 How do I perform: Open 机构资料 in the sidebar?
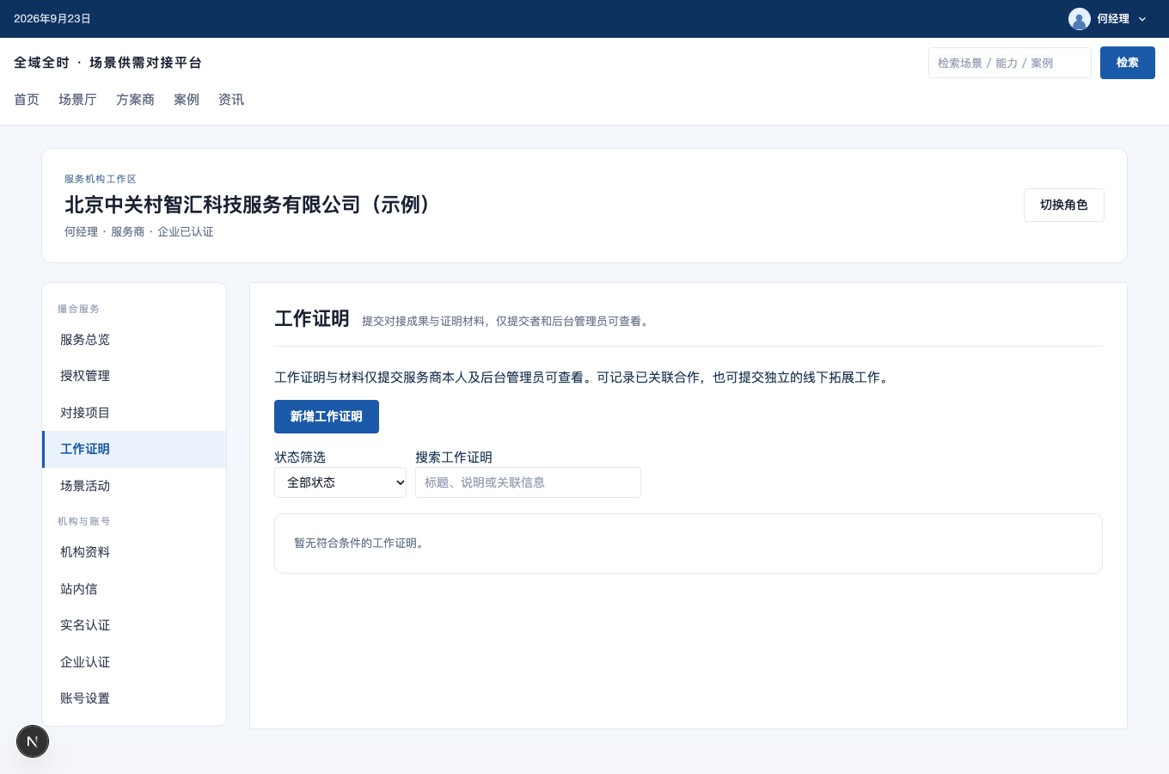[x=134, y=552]
